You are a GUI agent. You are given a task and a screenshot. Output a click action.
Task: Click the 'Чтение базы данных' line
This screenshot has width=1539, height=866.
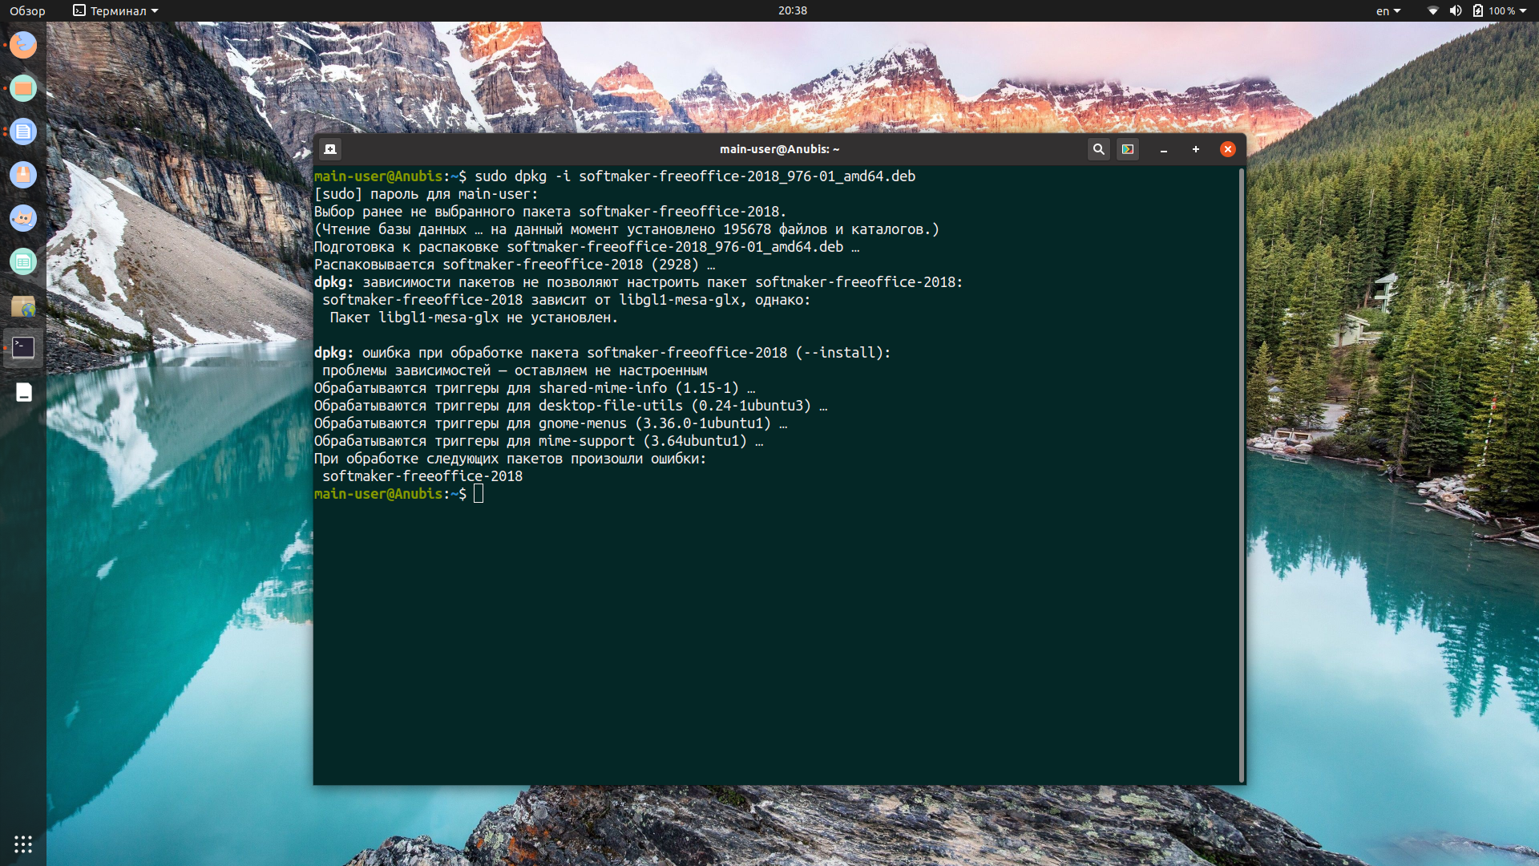(x=627, y=229)
